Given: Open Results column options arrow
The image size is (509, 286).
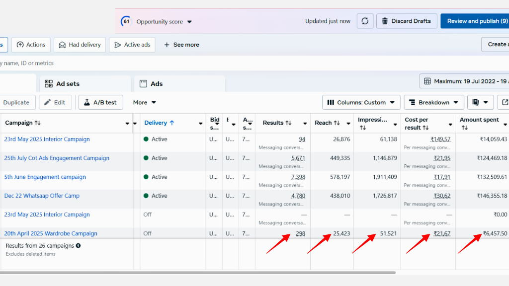Looking at the screenshot, I should tap(305, 123).
